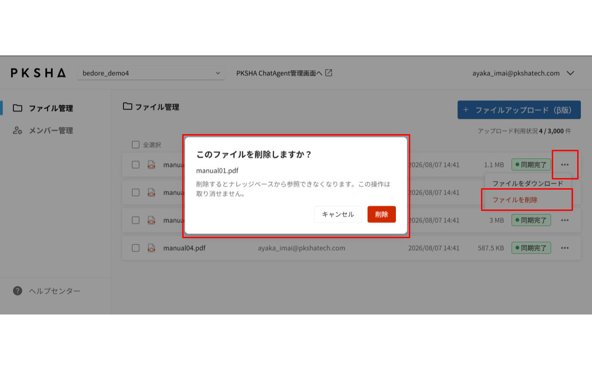This screenshot has width=592, height=370.
Task: Click the member settings icon beside メンバー管理
Action: click(18, 130)
